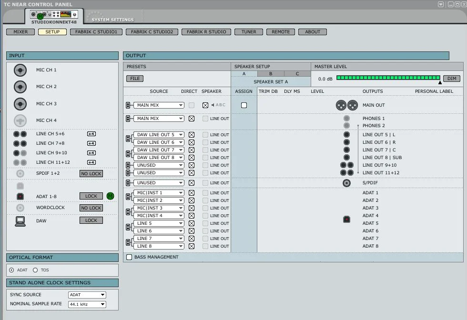Image resolution: width=467 pixels, height=320 pixels.
Task: Open the DAW LINE OUT 6 source dropdown
Action: click(x=159, y=142)
